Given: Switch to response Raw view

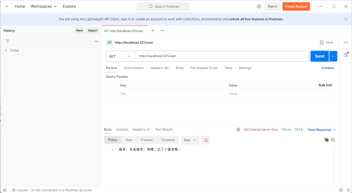Looking at the screenshot, I should [x=129, y=140].
